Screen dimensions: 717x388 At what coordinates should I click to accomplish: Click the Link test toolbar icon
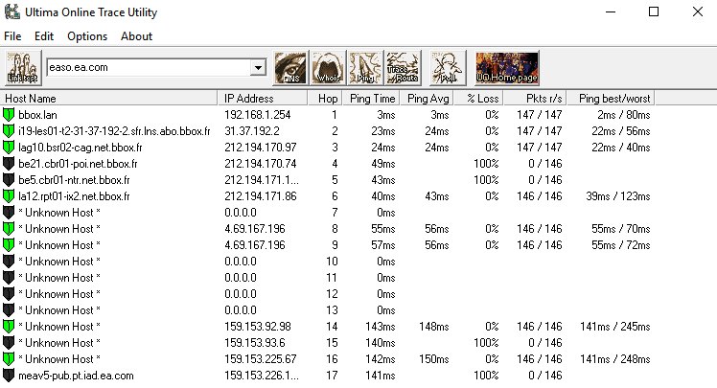tap(23, 68)
